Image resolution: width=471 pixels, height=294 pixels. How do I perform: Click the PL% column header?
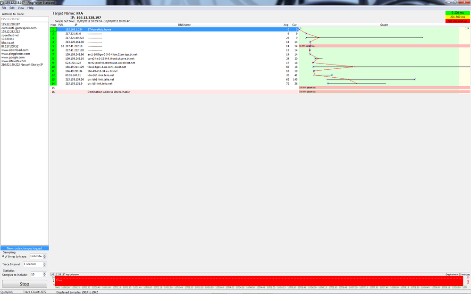pyautogui.click(x=61, y=25)
